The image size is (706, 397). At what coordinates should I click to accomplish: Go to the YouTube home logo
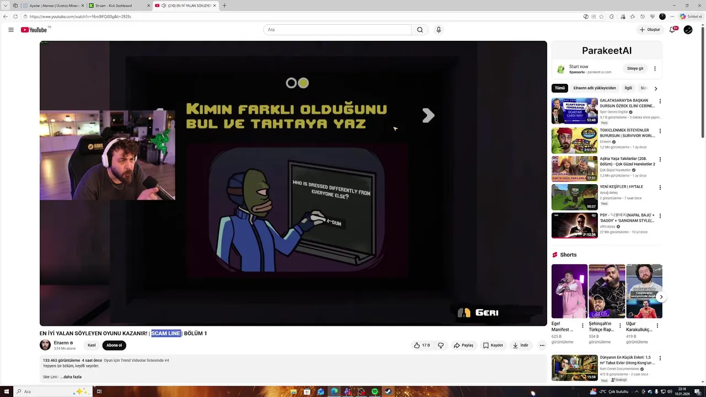34,30
